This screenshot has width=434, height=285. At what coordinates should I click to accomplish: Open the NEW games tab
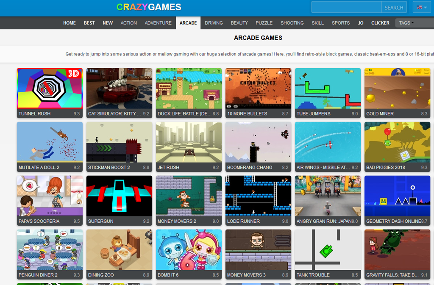click(x=108, y=23)
